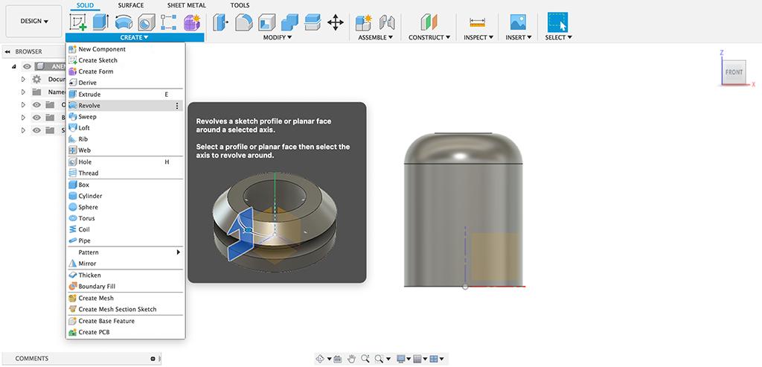
Task: Select the Create Sketch toolbar icon
Action: tap(78, 22)
